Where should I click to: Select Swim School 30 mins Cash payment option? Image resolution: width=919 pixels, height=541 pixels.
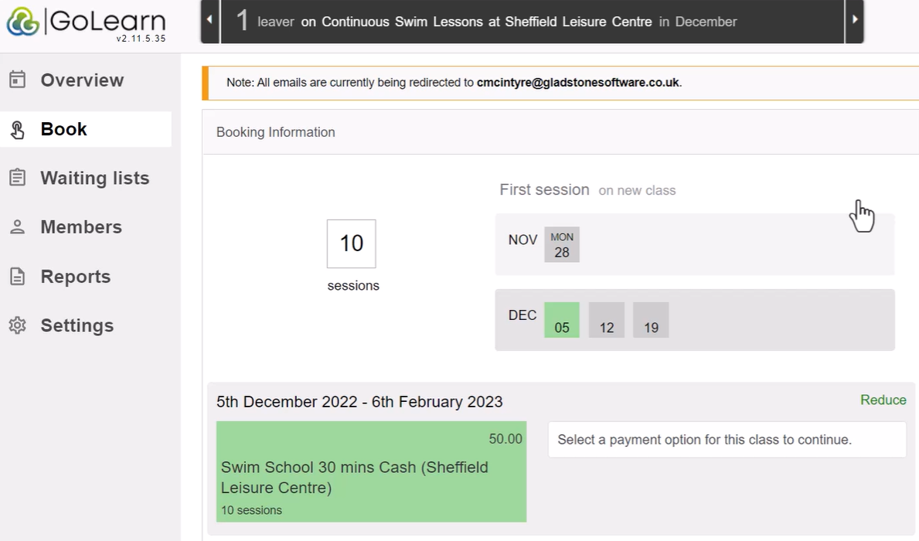[372, 471]
